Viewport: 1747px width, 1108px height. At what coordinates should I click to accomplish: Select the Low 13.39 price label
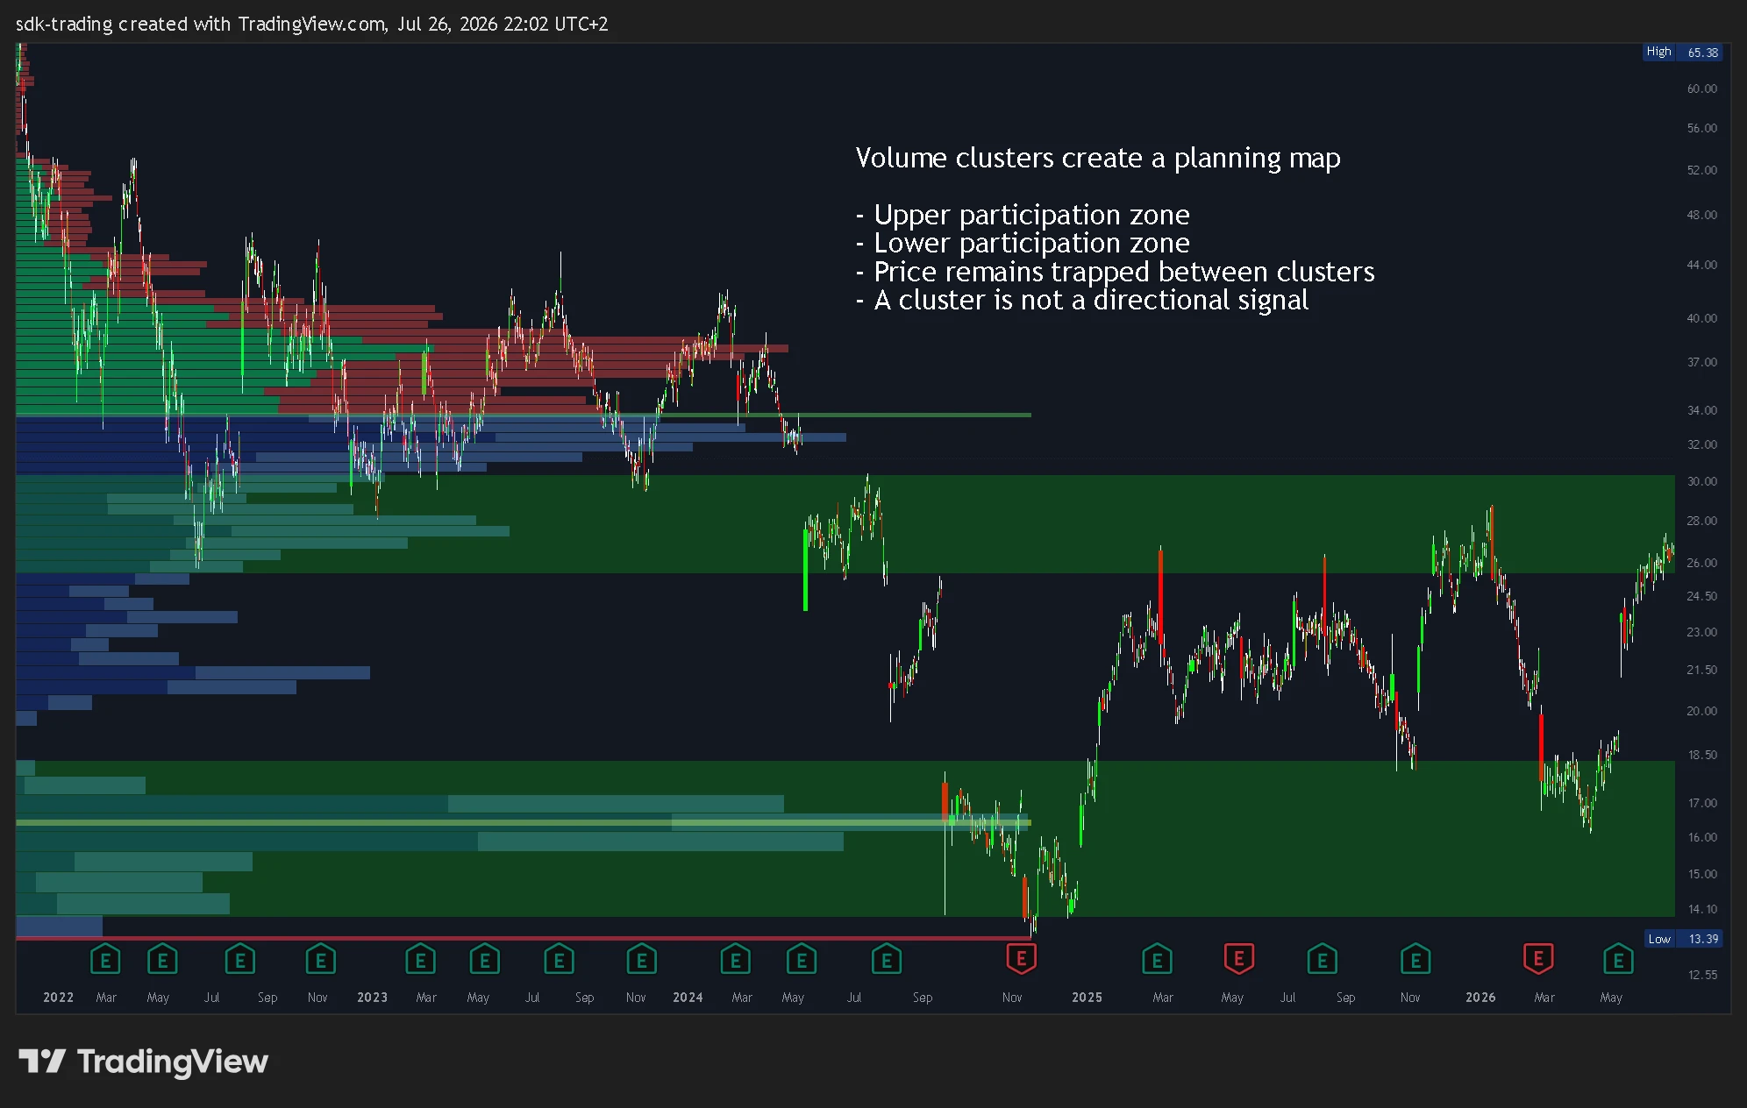click(1683, 939)
